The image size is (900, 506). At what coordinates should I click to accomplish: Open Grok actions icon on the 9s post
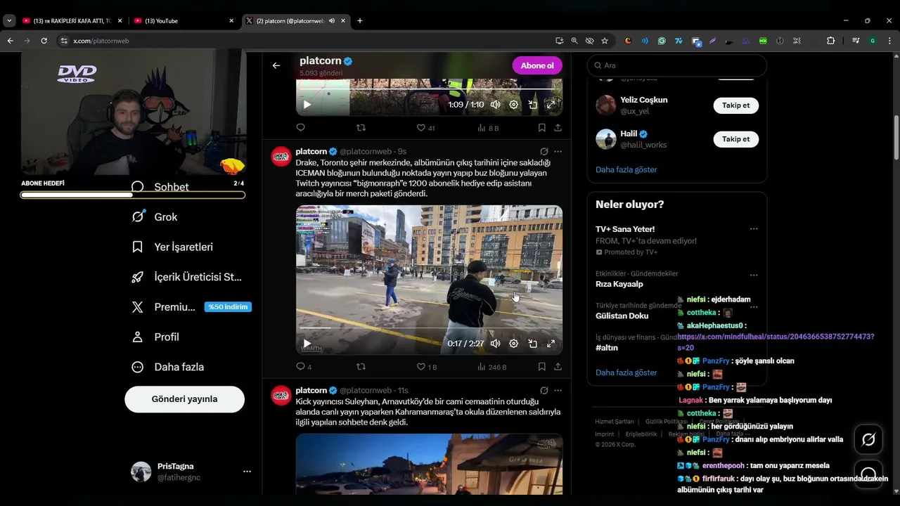click(544, 151)
